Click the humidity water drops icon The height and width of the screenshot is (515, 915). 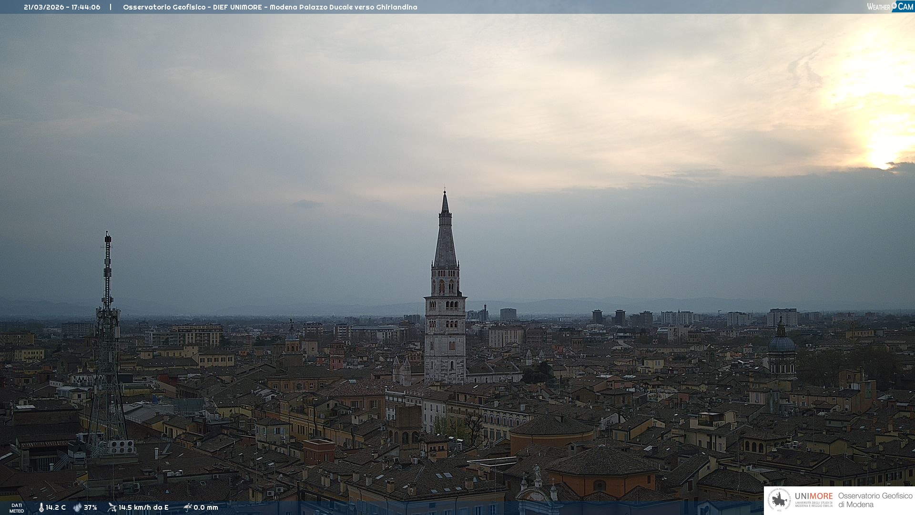point(77,508)
